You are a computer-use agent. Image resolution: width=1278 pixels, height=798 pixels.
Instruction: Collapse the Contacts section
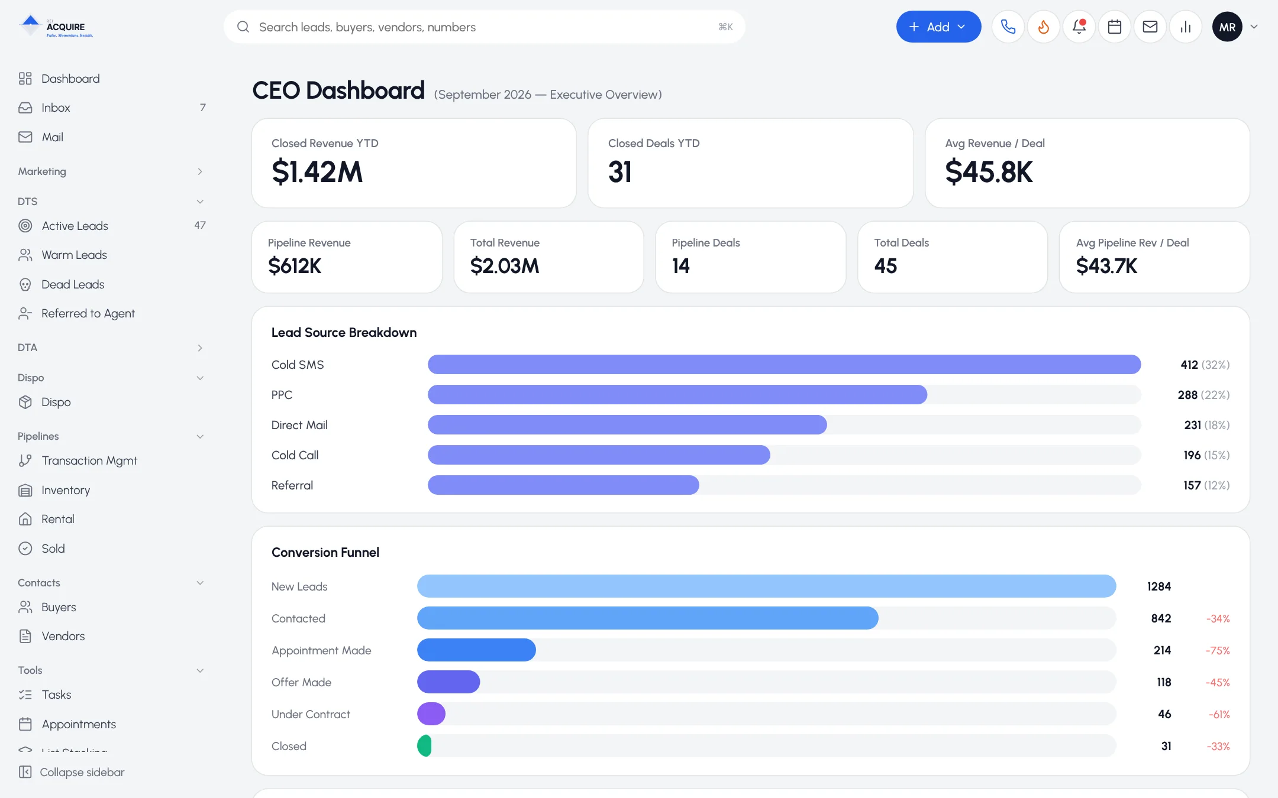click(112, 583)
